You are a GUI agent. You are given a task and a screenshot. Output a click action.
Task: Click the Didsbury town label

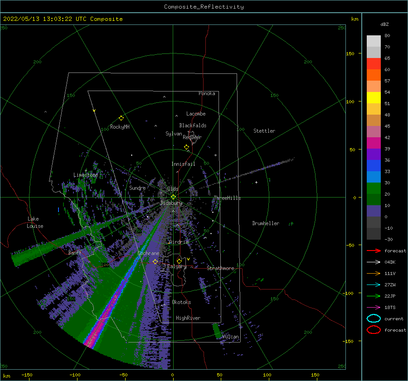(x=171, y=203)
